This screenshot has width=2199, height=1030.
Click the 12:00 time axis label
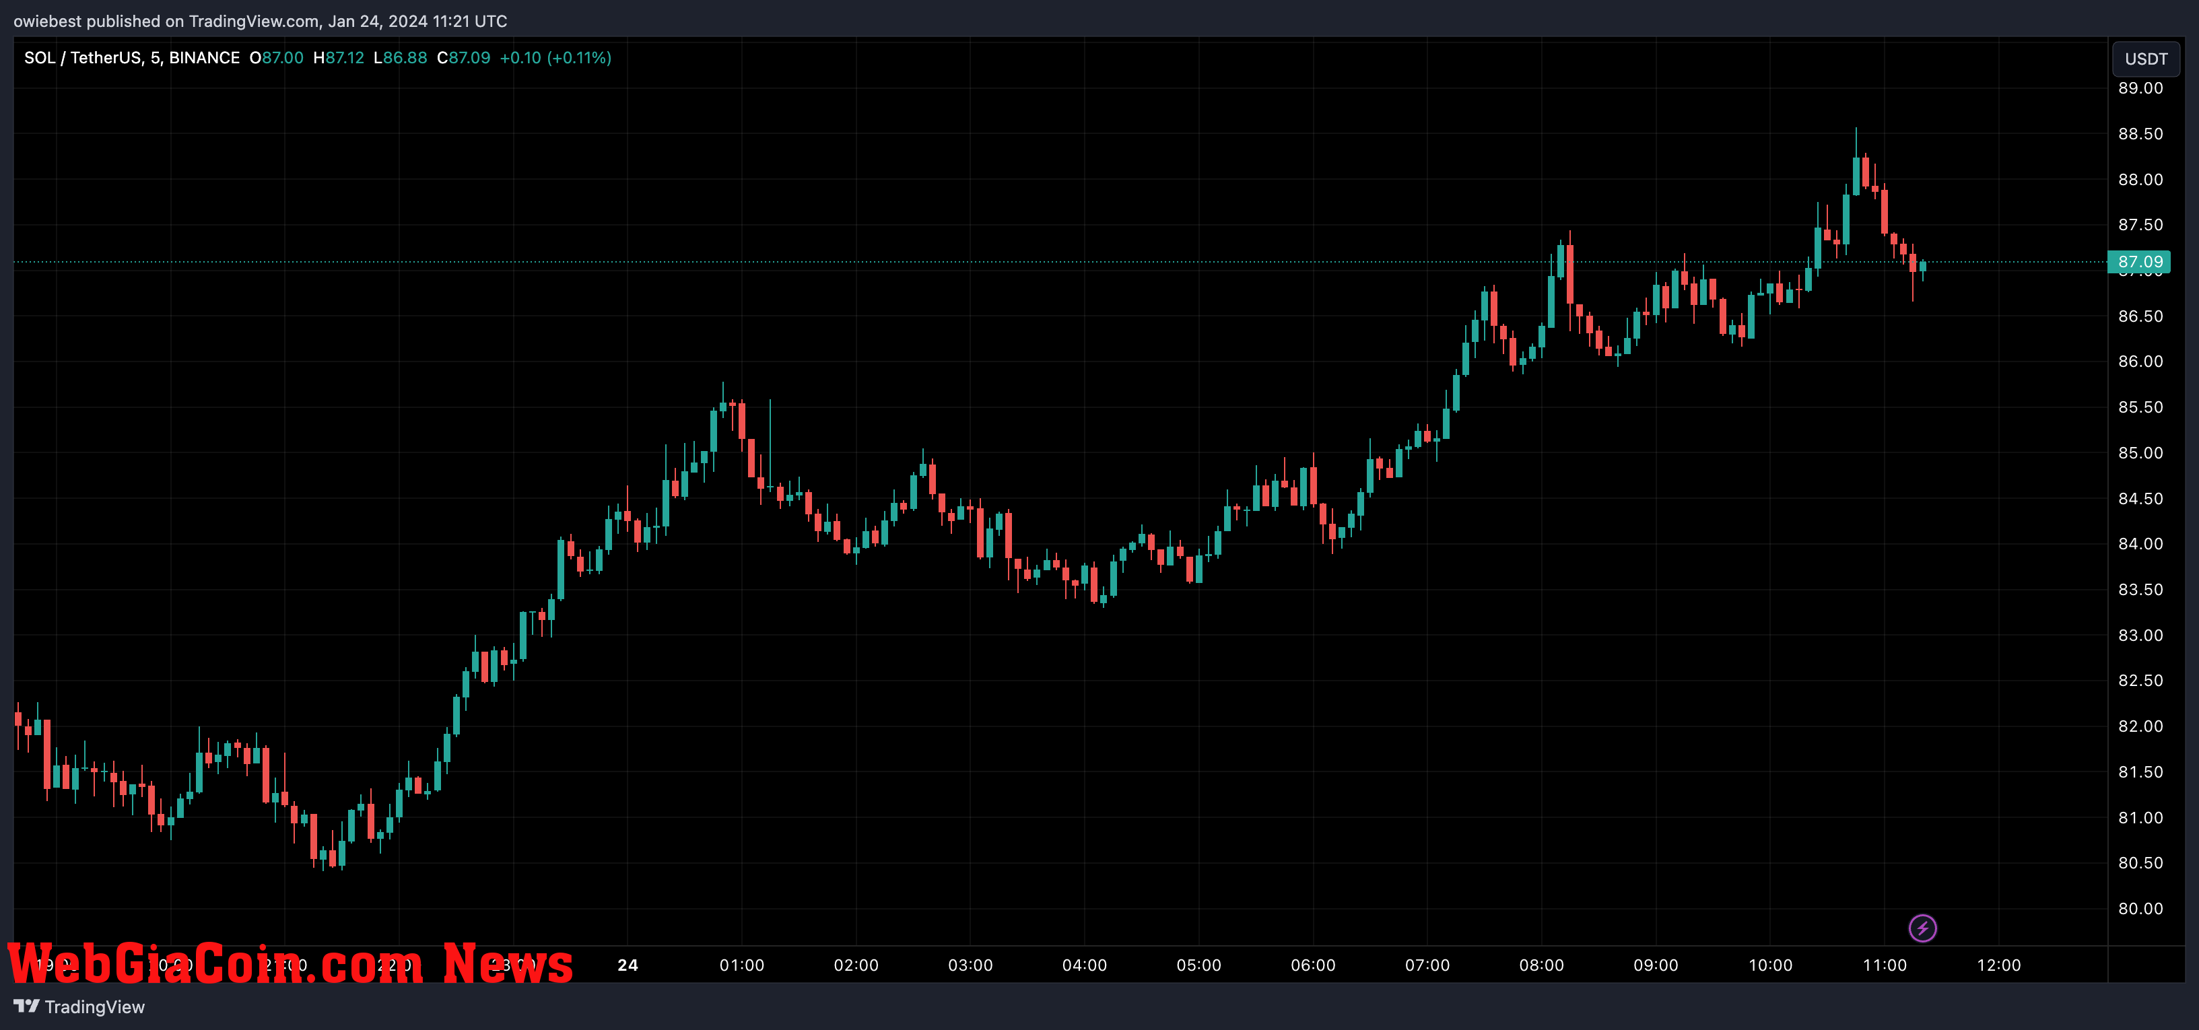[1999, 965]
